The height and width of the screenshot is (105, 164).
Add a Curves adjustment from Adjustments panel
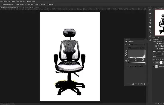tap(162, 44)
